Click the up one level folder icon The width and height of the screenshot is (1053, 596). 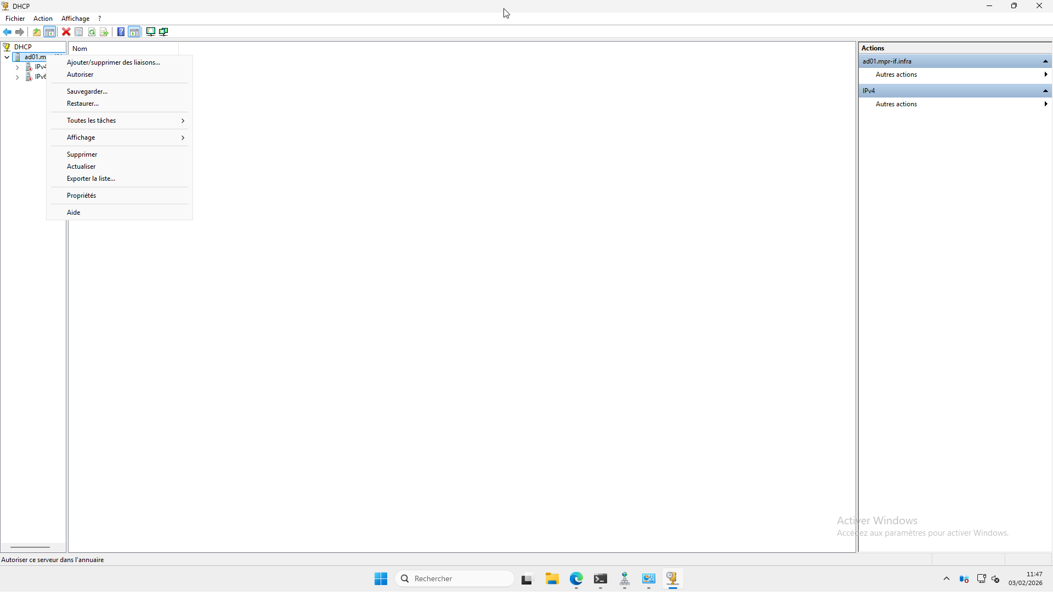(x=37, y=32)
